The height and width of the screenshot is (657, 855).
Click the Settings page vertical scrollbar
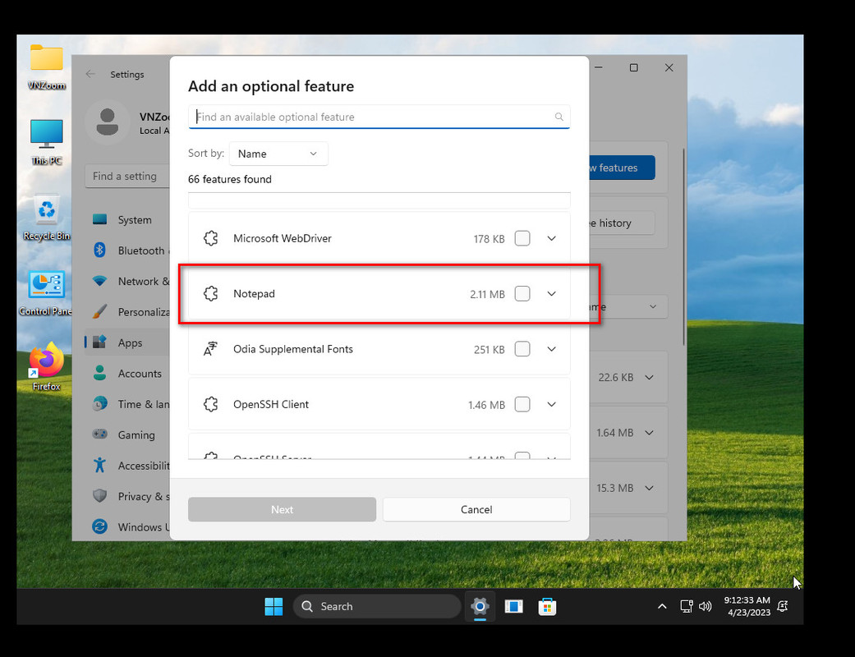pos(683,246)
